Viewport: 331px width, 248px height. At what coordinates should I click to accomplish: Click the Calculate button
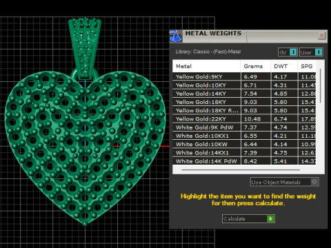coord(248,218)
